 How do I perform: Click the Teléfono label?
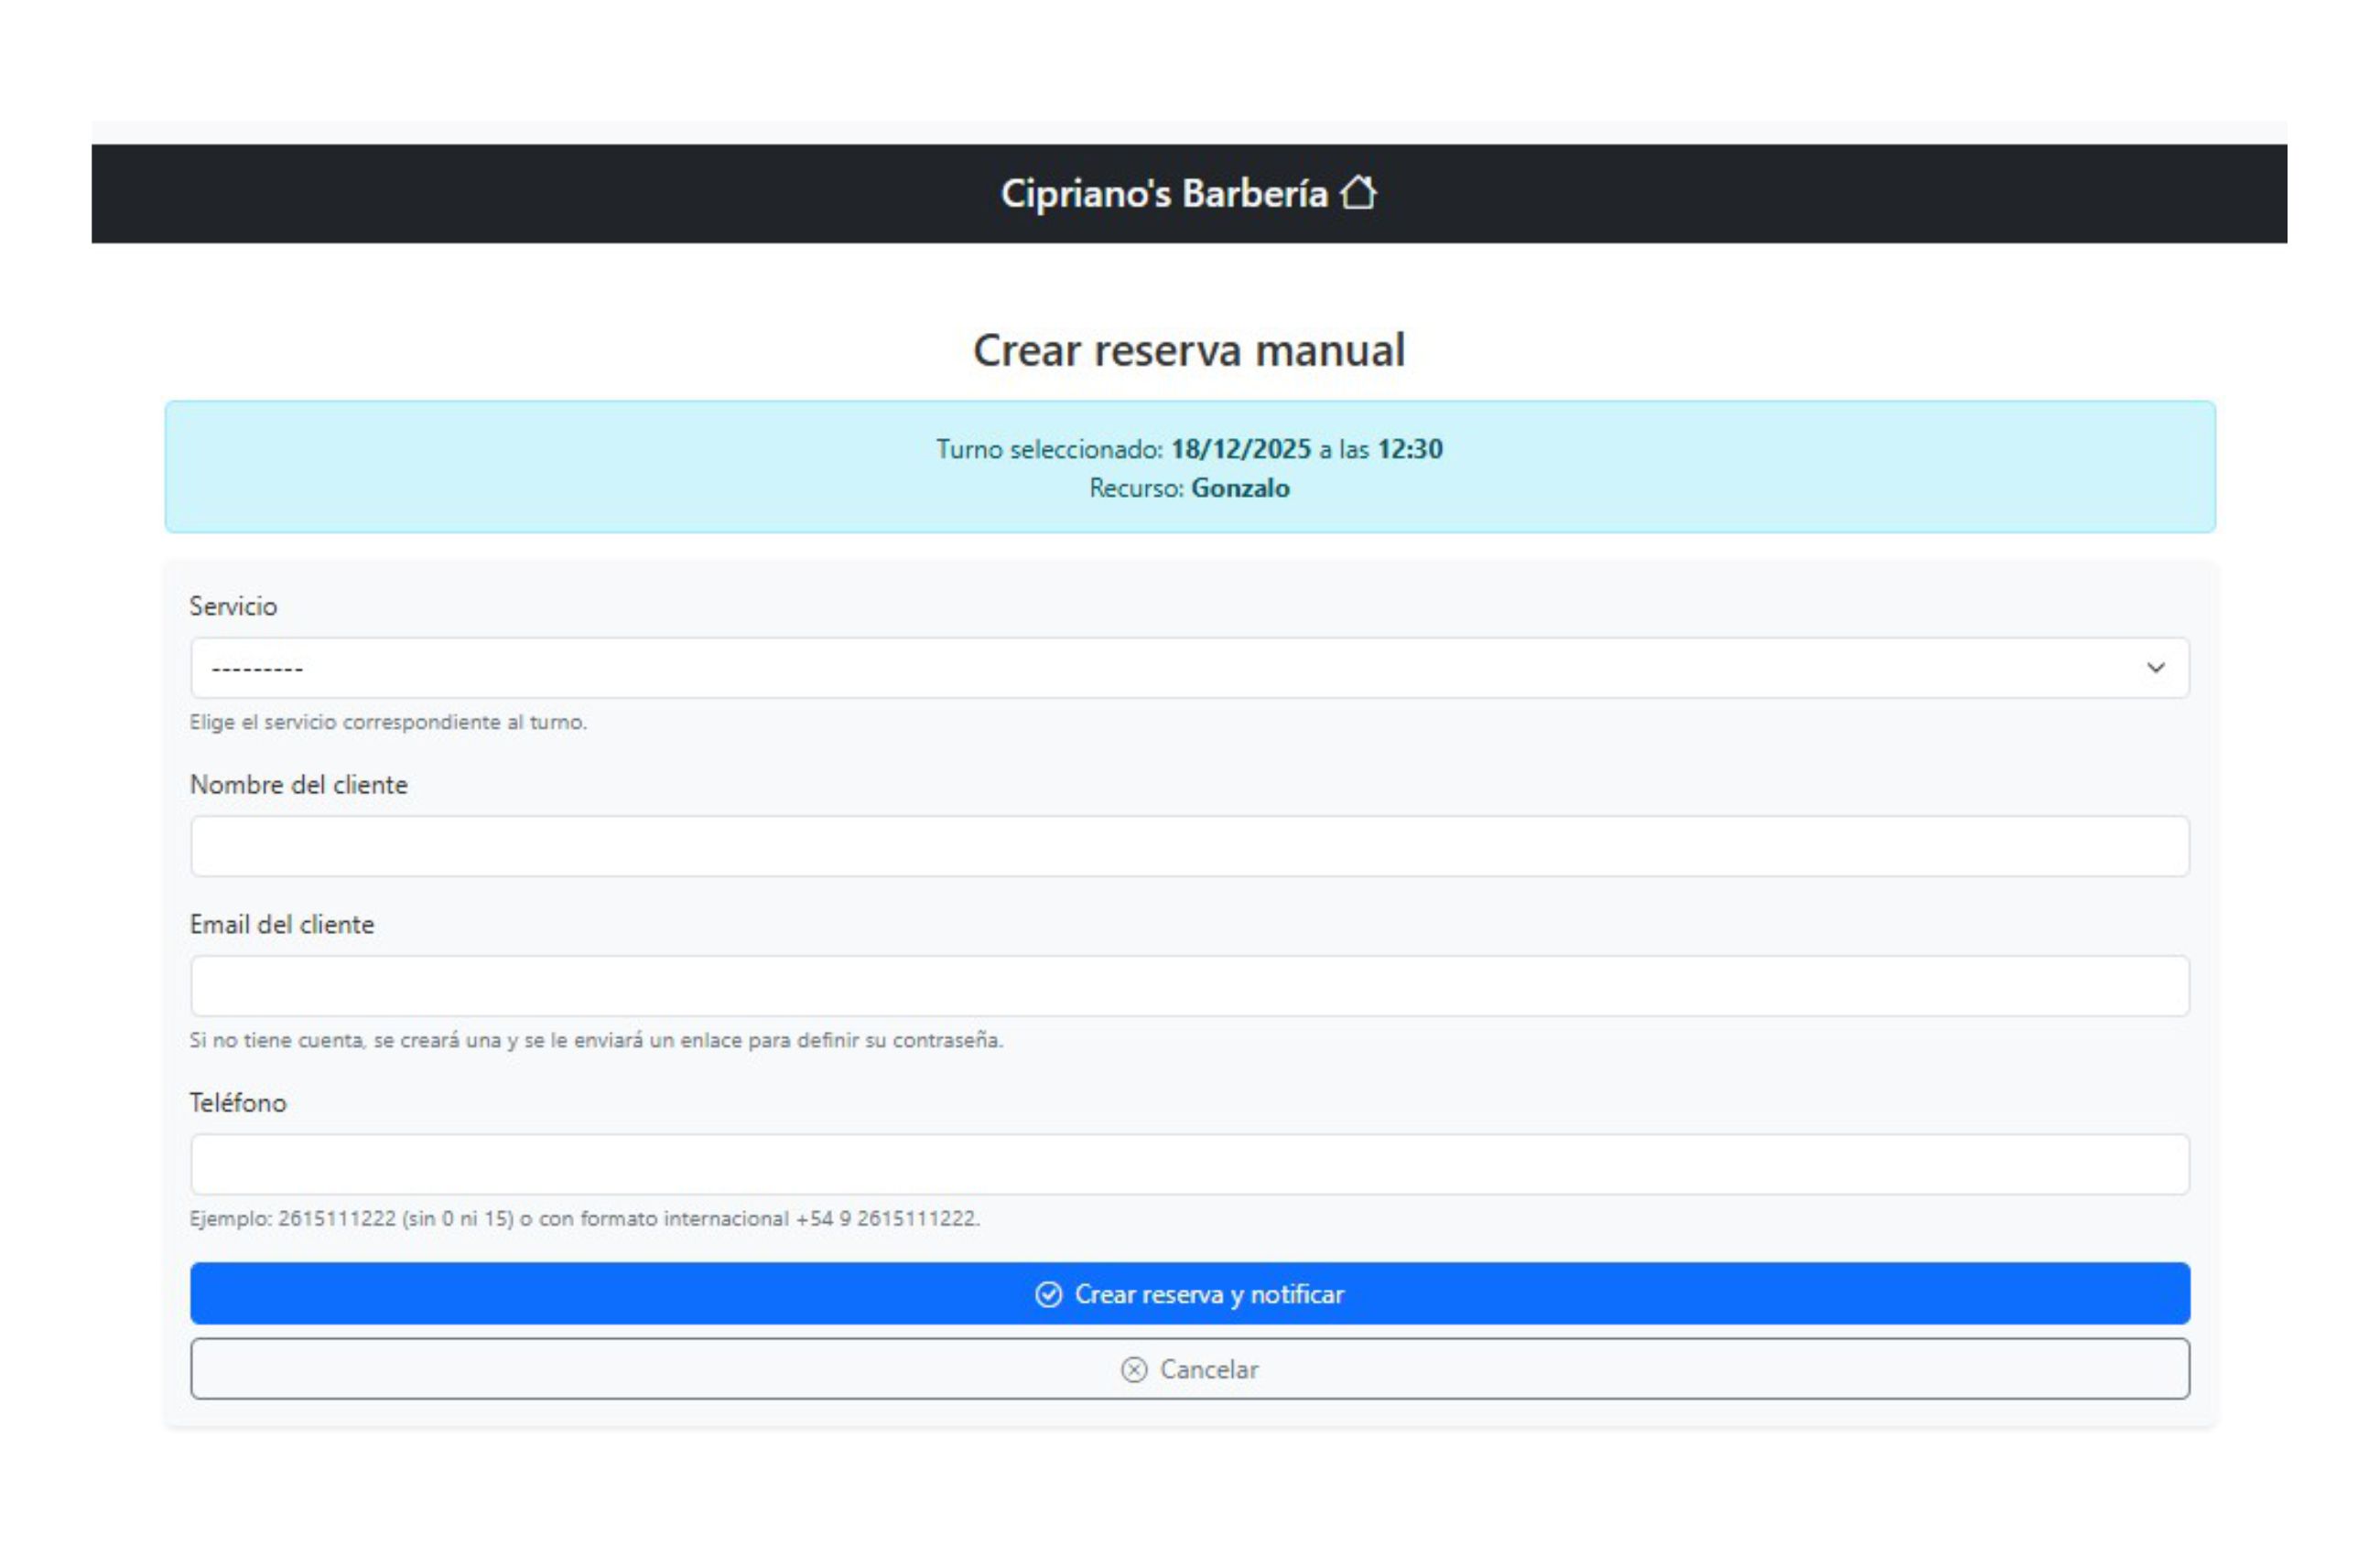click(237, 1103)
